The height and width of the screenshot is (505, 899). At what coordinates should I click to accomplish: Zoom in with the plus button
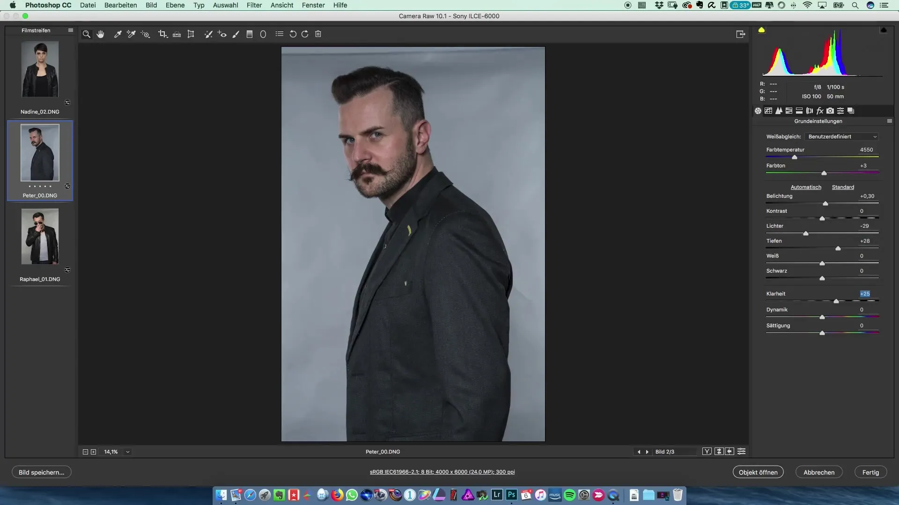pos(93,452)
